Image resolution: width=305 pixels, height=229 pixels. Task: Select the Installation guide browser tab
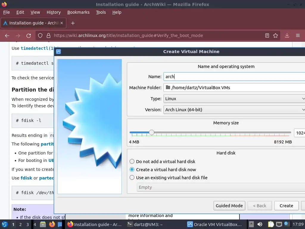33,23
